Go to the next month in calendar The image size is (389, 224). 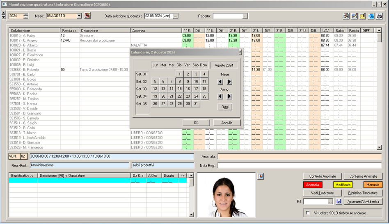coord(229,82)
